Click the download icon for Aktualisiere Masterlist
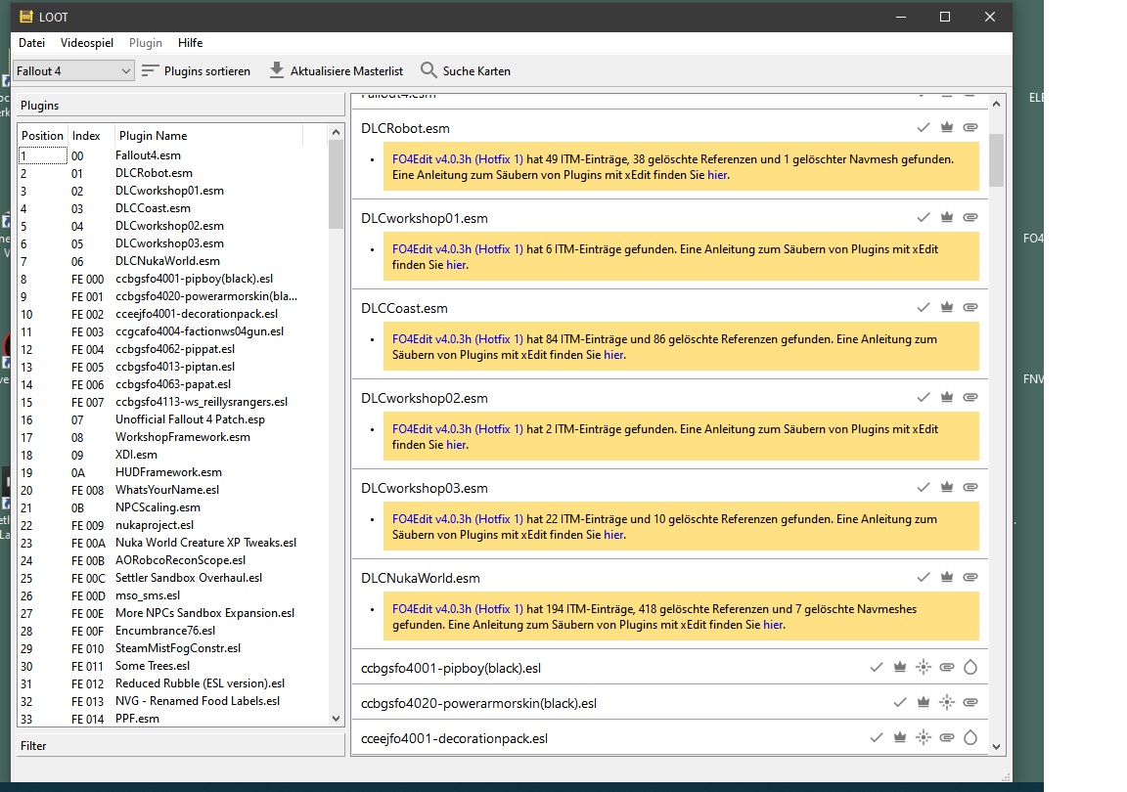 pos(277,70)
